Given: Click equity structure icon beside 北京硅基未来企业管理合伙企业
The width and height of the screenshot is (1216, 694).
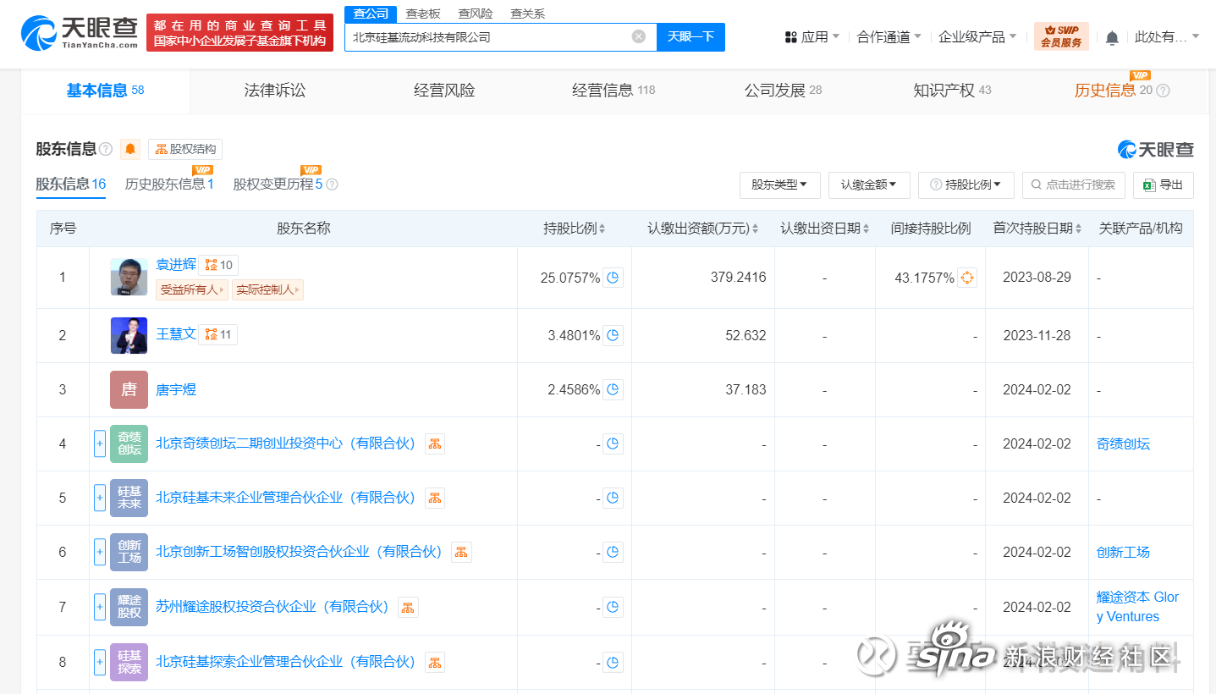Looking at the screenshot, I should tap(434, 498).
